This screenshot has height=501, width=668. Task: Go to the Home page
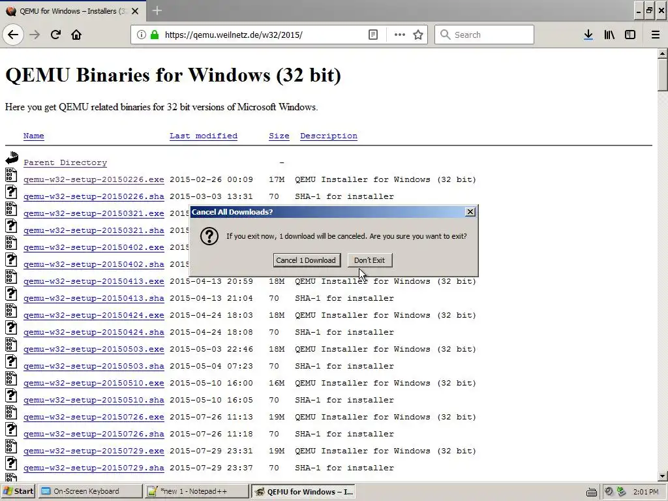(x=76, y=35)
